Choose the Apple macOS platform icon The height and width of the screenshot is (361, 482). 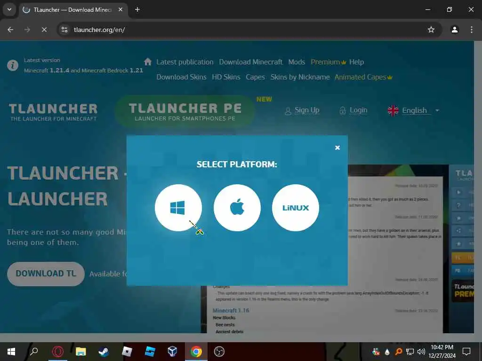coord(237,208)
